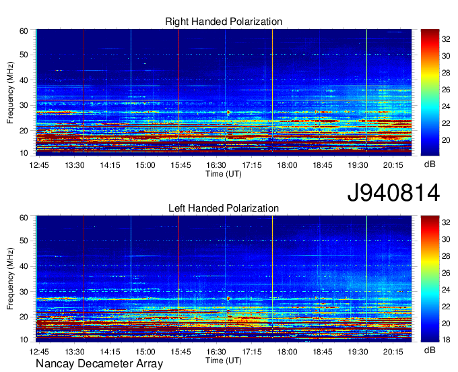
Task: Click the "24" value on Right Handed color bar
Action: point(446,106)
